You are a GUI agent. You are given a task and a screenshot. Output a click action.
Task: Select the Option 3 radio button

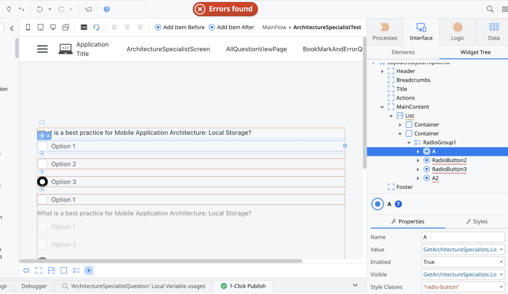[x=43, y=182]
